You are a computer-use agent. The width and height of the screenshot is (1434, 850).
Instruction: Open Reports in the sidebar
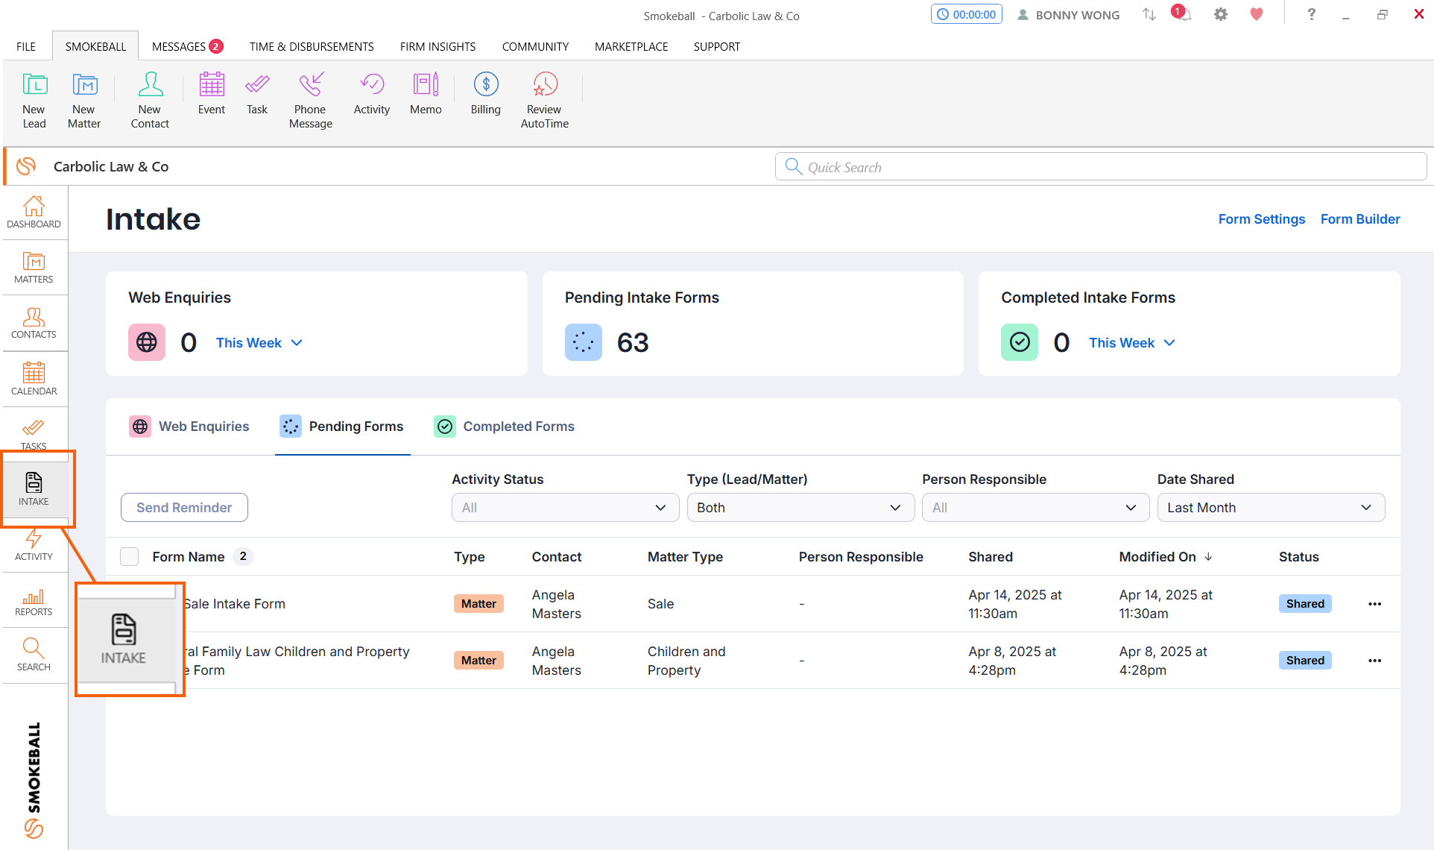34,602
